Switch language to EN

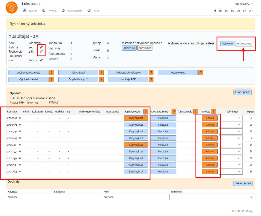[x=226, y=11]
